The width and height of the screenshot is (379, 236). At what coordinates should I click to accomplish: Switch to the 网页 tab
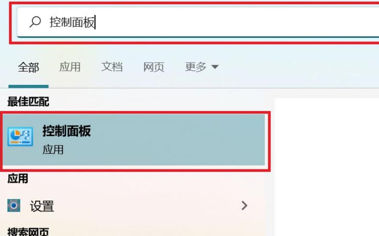click(154, 67)
